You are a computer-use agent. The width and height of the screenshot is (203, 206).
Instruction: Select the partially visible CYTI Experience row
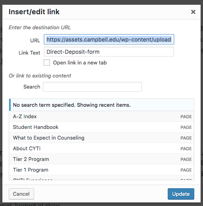[101, 178]
